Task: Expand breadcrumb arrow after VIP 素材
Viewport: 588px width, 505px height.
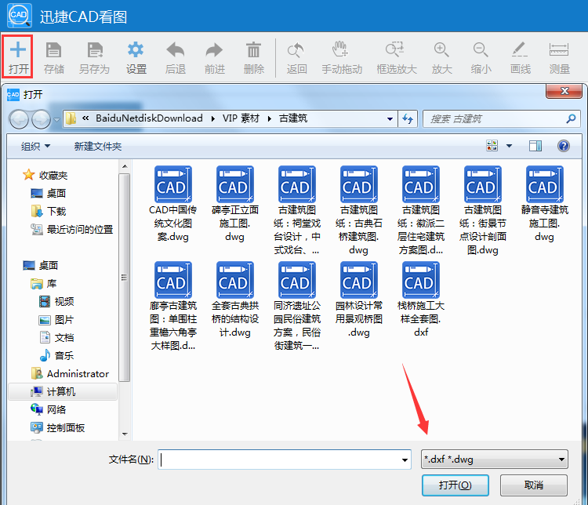Action: pos(269,119)
